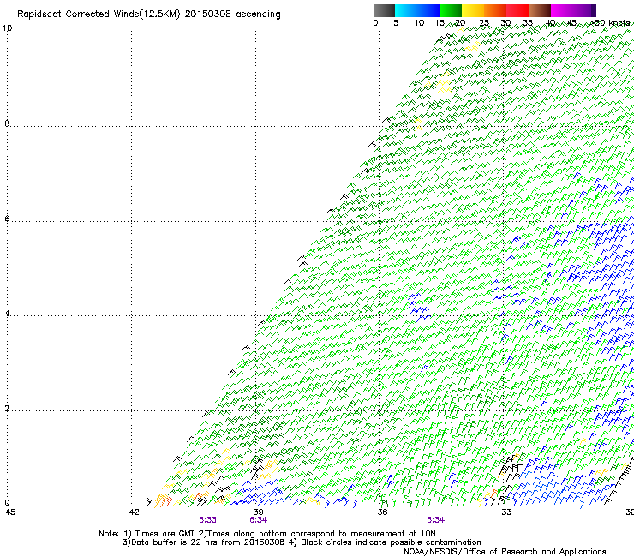Screen dimensions: 634x557
Task: Click latitude axis label '2'
Action: tap(7, 409)
